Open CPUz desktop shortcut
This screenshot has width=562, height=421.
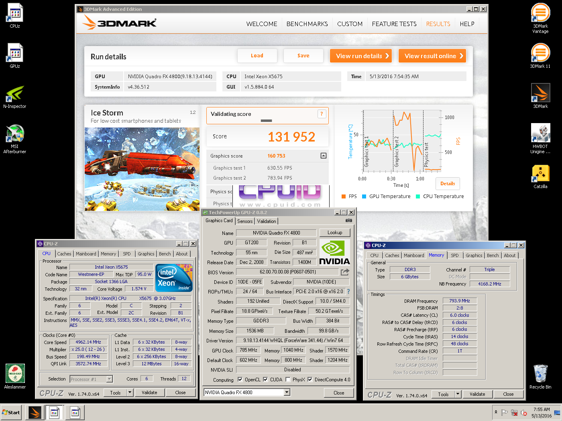point(15,16)
